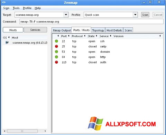Open the Target dropdown arrow
Viewport: 166px width, 135px height.
pos(66,15)
